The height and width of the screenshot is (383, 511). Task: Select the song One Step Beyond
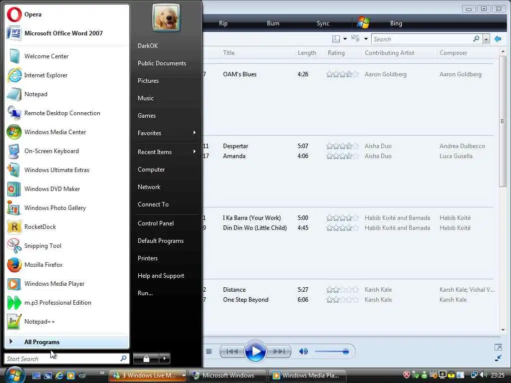(246, 300)
